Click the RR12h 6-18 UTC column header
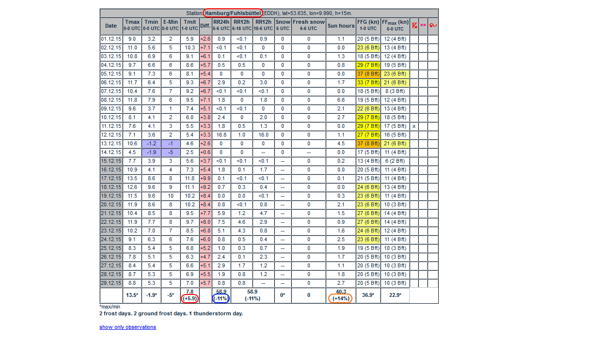Image resolution: width=605 pixels, height=340 pixels. (x=242, y=26)
